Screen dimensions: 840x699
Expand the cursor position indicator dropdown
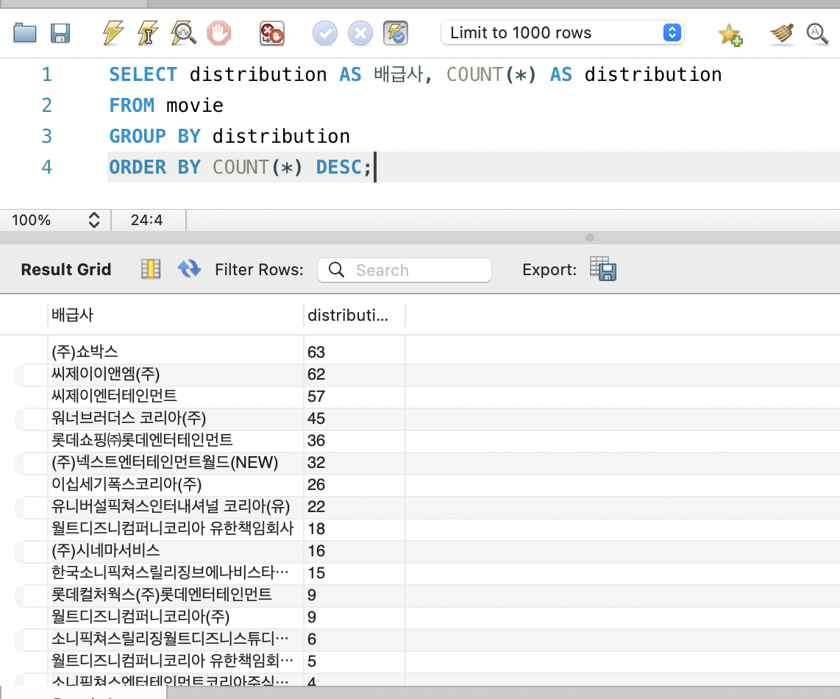(x=147, y=220)
